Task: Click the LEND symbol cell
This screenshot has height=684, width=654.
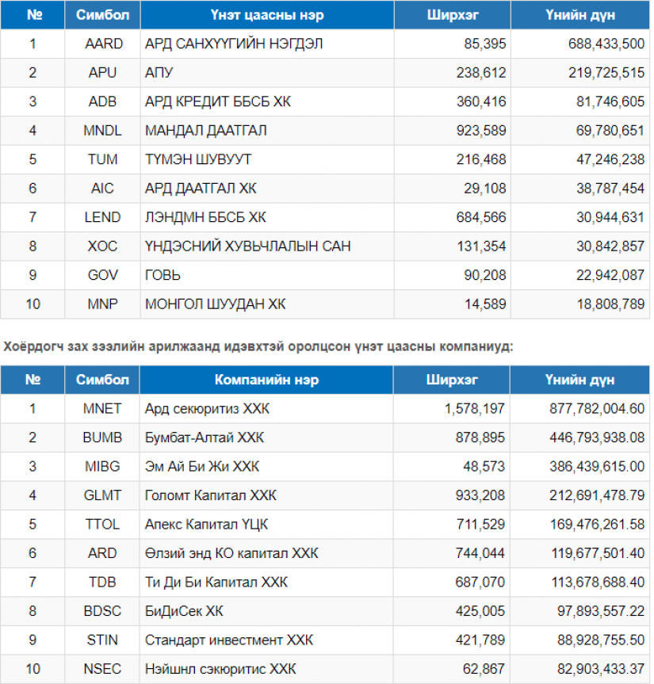Action: pyautogui.click(x=103, y=217)
